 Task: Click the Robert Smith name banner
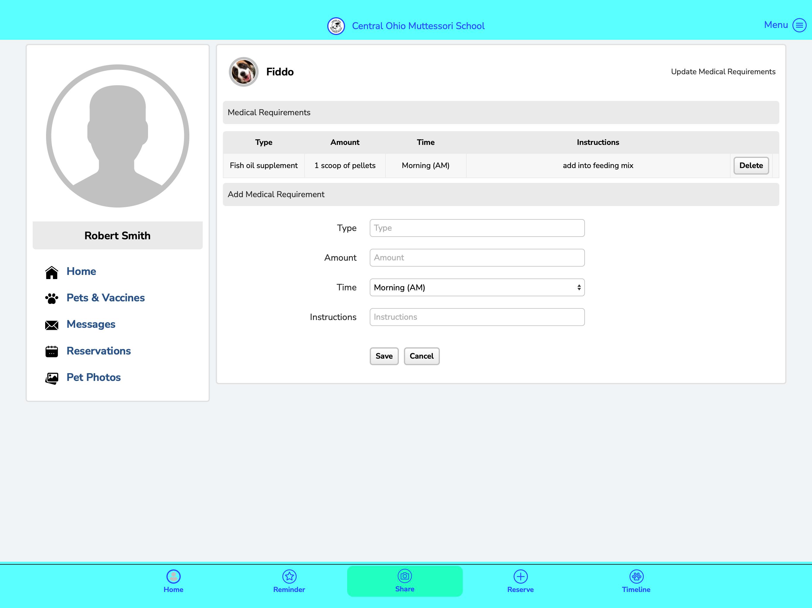pyautogui.click(x=117, y=235)
